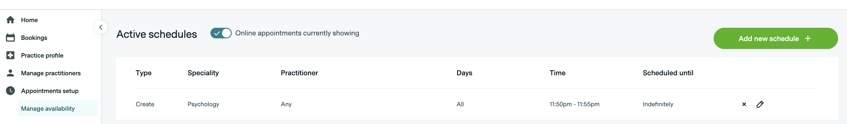This screenshot has height=124, width=847.
Task: Toggle online appointments showing switch
Action: (220, 33)
